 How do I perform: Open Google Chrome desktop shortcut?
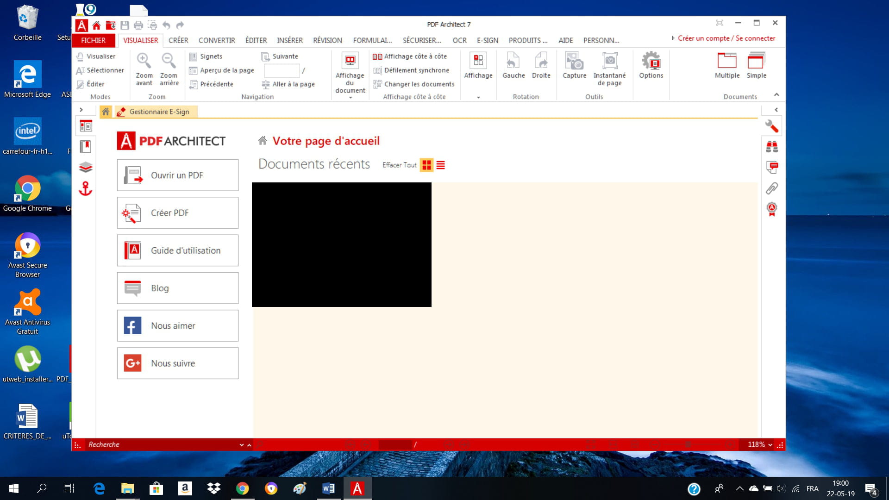click(x=27, y=194)
